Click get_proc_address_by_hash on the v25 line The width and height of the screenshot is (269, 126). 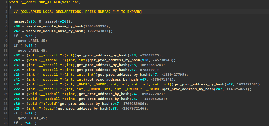click(83, 109)
